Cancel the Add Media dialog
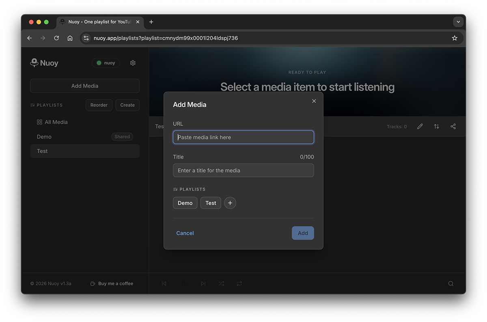This screenshot has height=322, width=487. point(185,233)
